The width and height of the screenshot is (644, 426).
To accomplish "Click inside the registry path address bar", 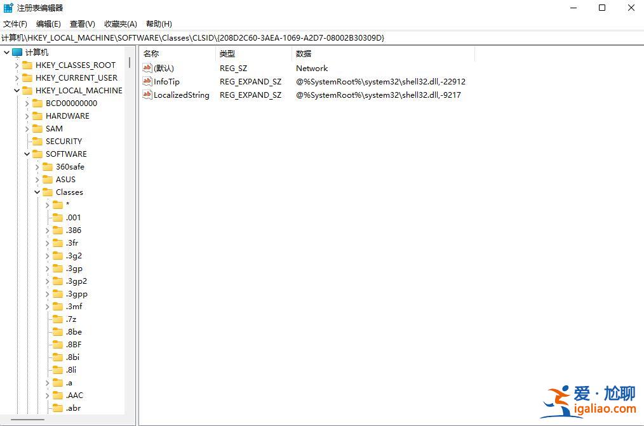I will click(x=254, y=37).
